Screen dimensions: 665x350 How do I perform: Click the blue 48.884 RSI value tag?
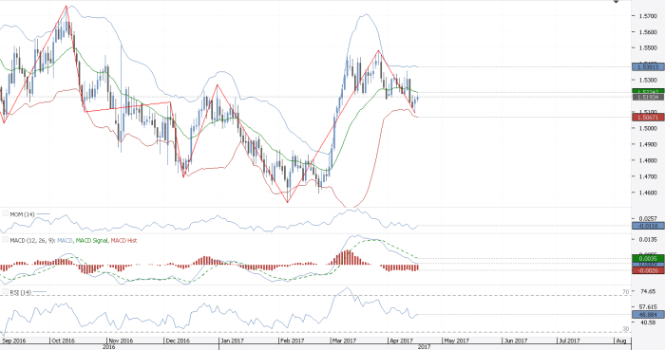[x=648, y=315]
